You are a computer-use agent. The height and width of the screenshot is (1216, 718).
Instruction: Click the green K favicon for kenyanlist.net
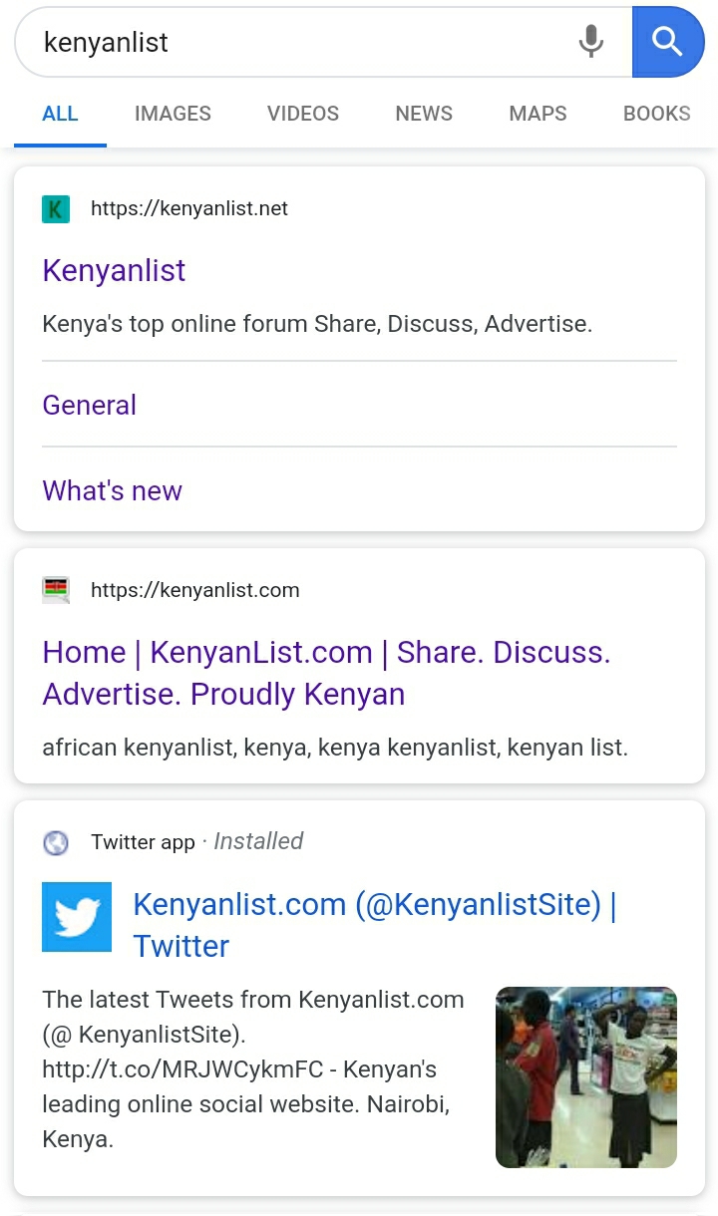click(56, 209)
